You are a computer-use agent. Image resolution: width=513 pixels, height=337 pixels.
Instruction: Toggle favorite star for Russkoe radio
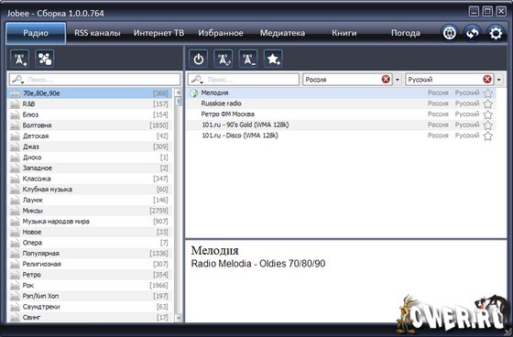(x=487, y=103)
